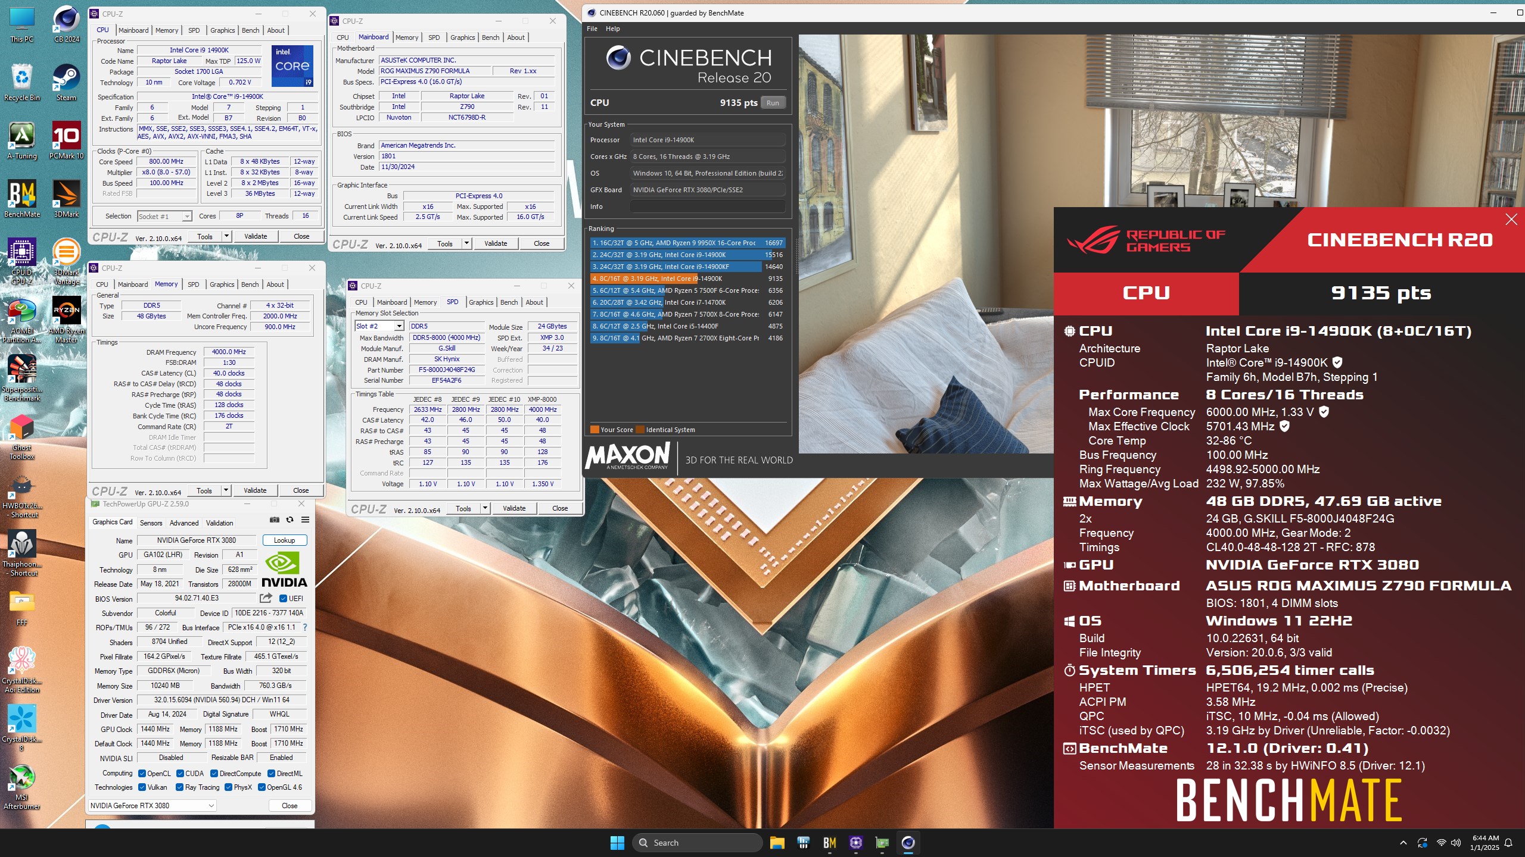Viewport: 1525px width, 857px height.
Task: Toggle the DirectML checkbox in GPU-Z
Action: tap(271, 774)
